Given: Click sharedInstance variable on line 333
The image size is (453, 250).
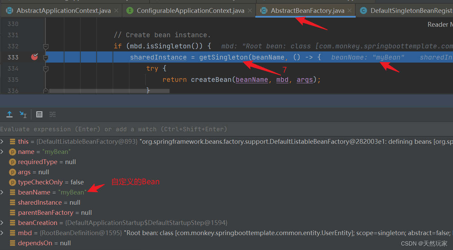Looking at the screenshot, I should (x=158, y=57).
